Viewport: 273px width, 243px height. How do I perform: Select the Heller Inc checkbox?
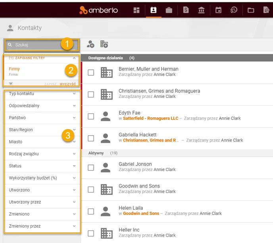click(91, 233)
